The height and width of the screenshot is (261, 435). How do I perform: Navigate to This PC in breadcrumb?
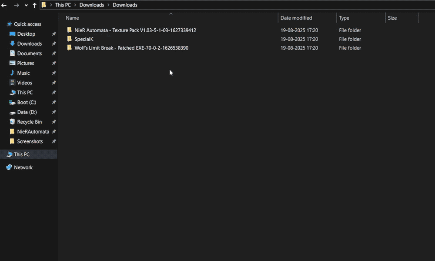pos(63,5)
